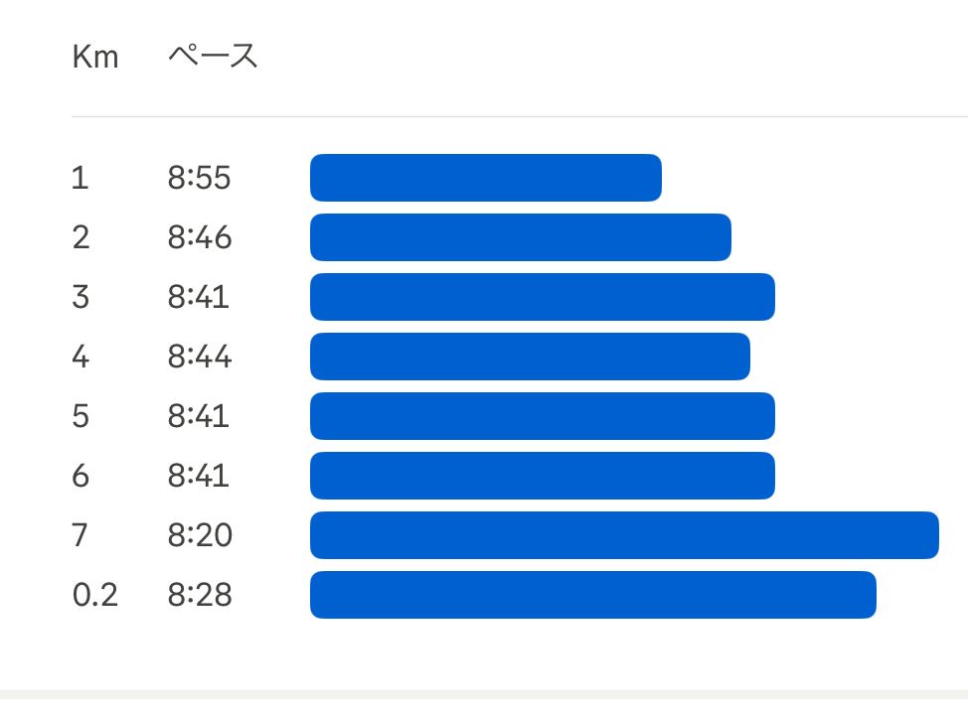Image resolution: width=968 pixels, height=719 pixels.
Task: Click the 8:46 pace value
Action: click(x=200, y=237)
